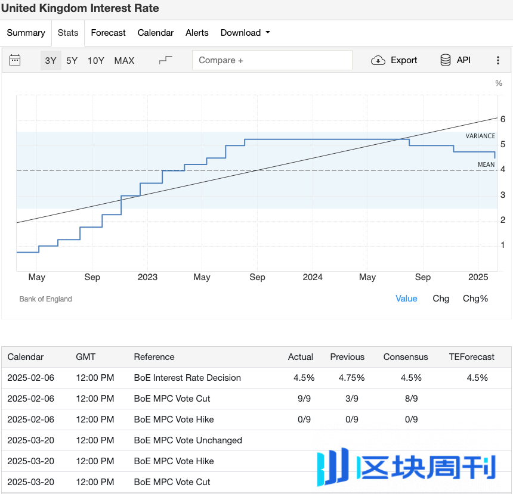This screenshot has height=494, width=513.
Task: Switch to the Summary tab
Action: click(x=26, y=33)
